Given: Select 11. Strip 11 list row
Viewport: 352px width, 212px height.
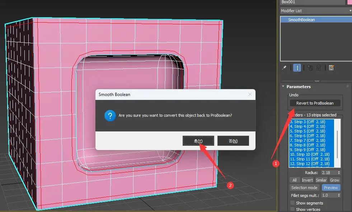Looking at the screenshot, I should click(x=311, y=159).
